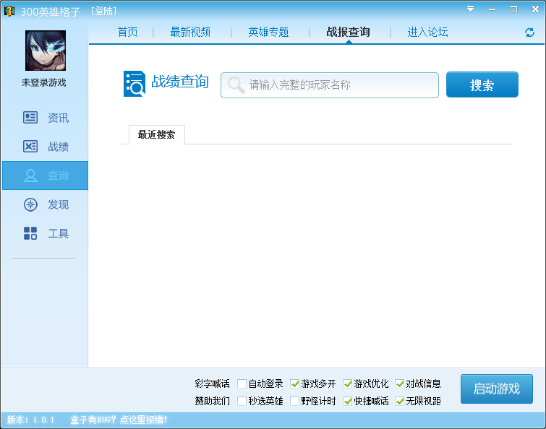Click the 启动游戏 launch button
The image size is (546, 429).
coord(496,389)
